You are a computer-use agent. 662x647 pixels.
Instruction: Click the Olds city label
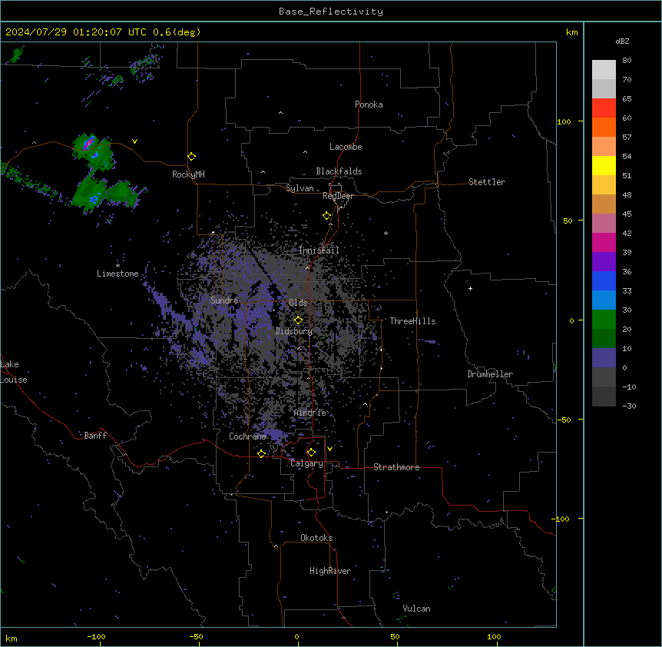(298, 303)
